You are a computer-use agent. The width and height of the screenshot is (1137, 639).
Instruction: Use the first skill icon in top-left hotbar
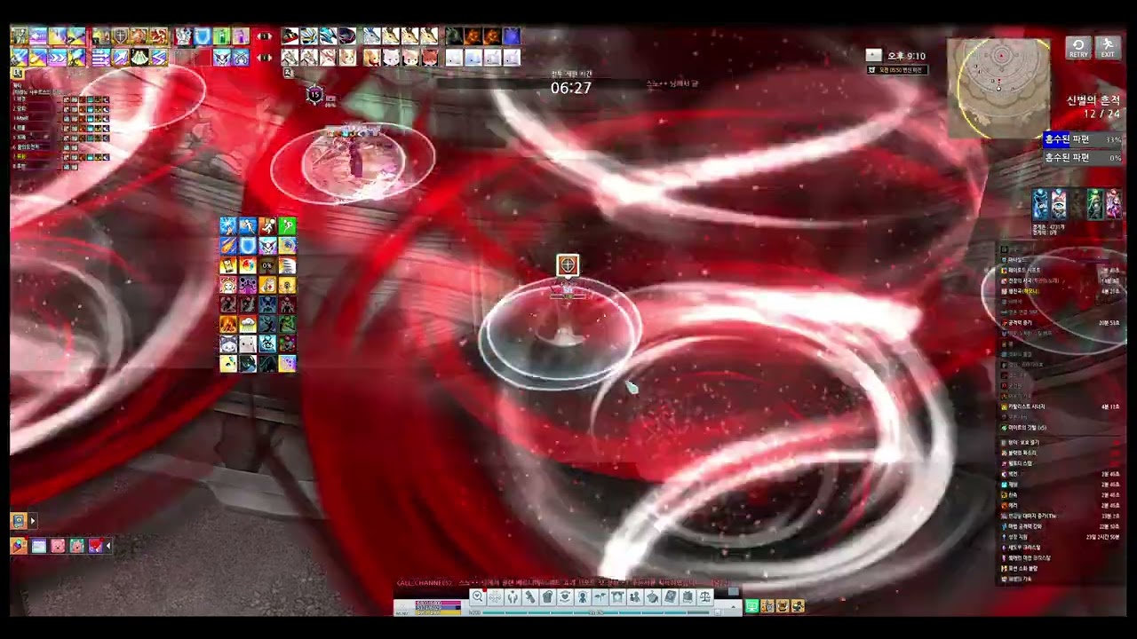coord(19,36)
